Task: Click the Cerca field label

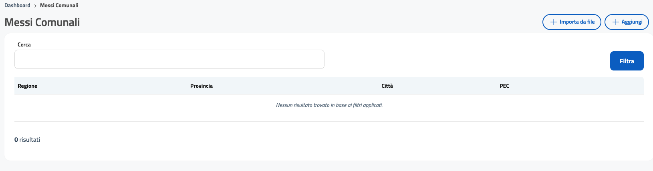Action: 24,44
